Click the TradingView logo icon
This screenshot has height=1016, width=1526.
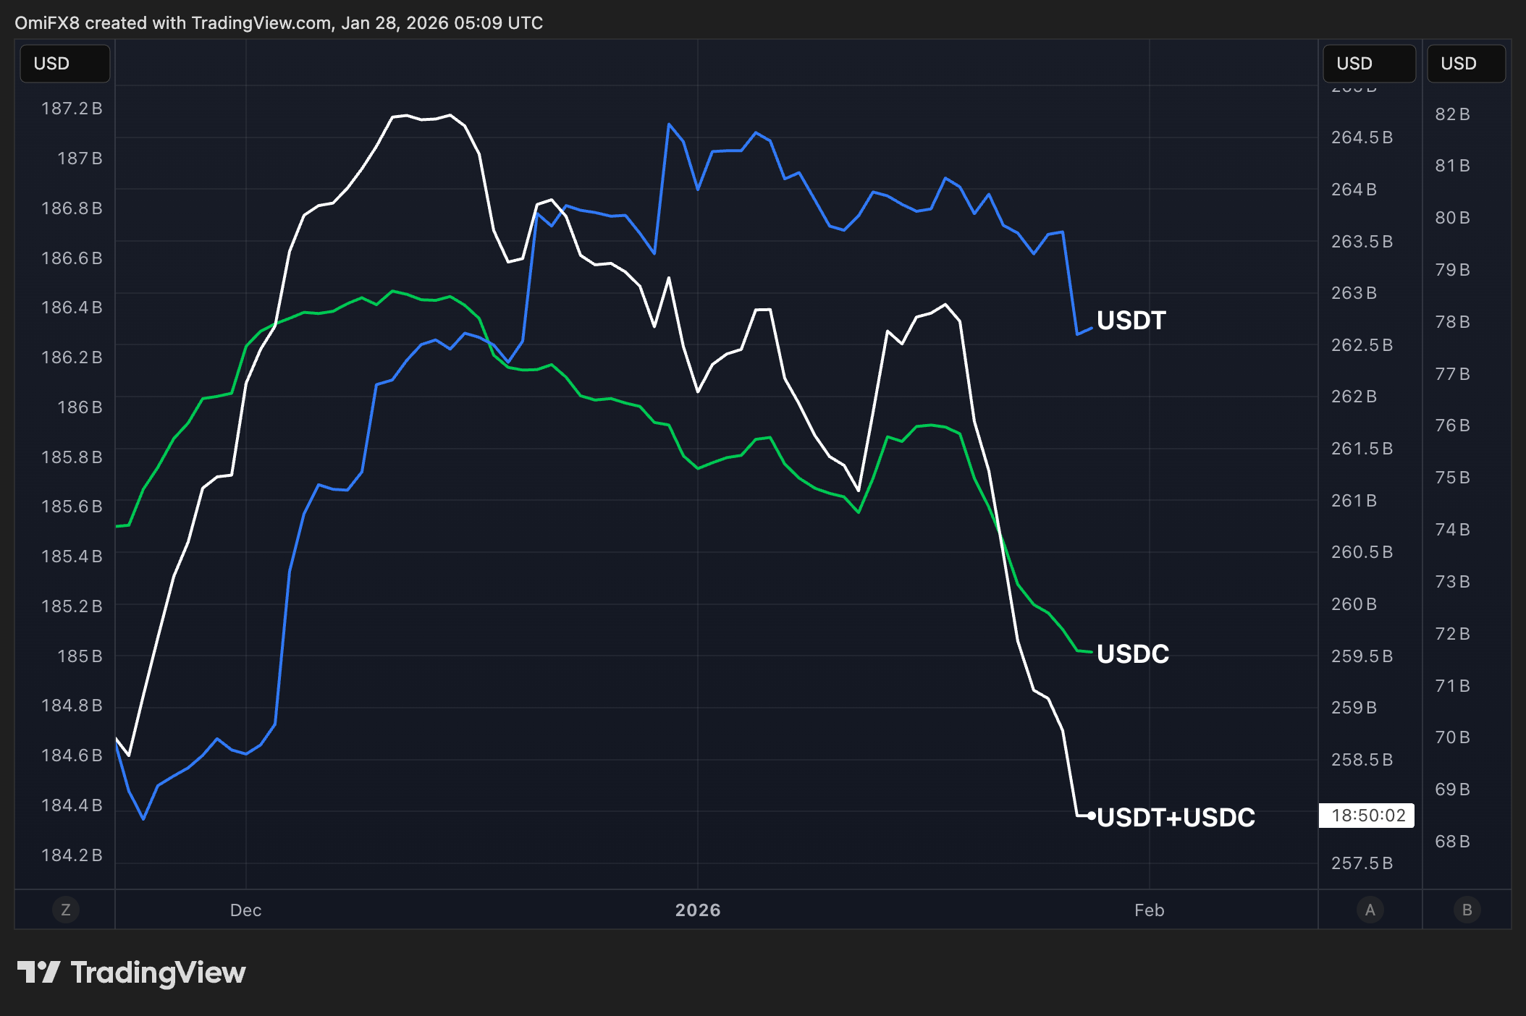(x=38, y=972)
